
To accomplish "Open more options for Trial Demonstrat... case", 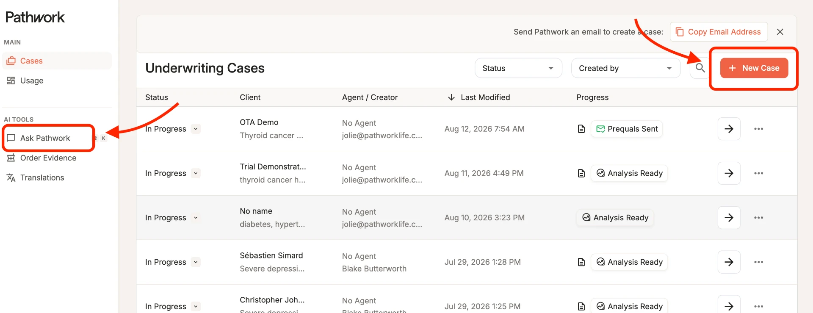I will (758, 173).
